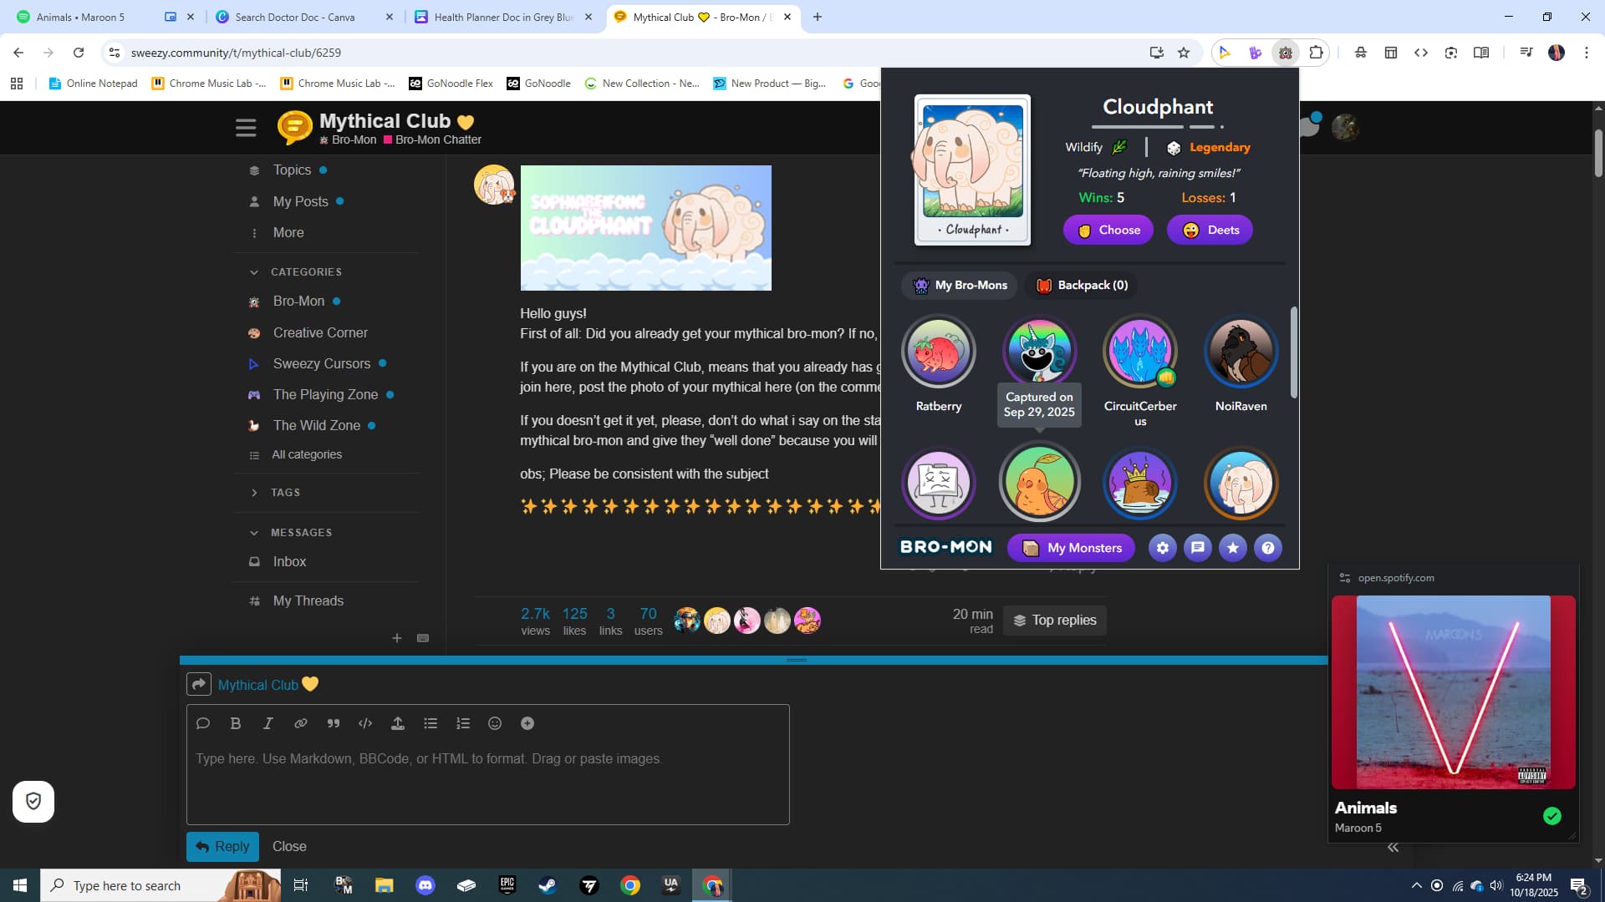Click the Bro-Mon chat bubble icon
1605x902 pixels.
click(1198, 548)
